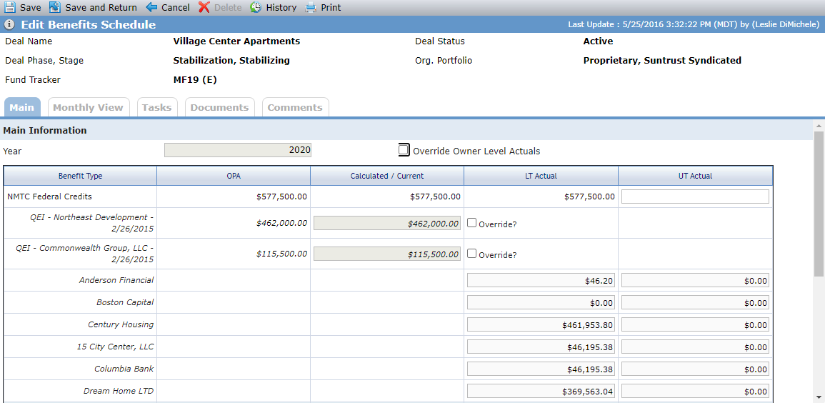Click Columbia Bank UT Actual field

pos(695,369)
